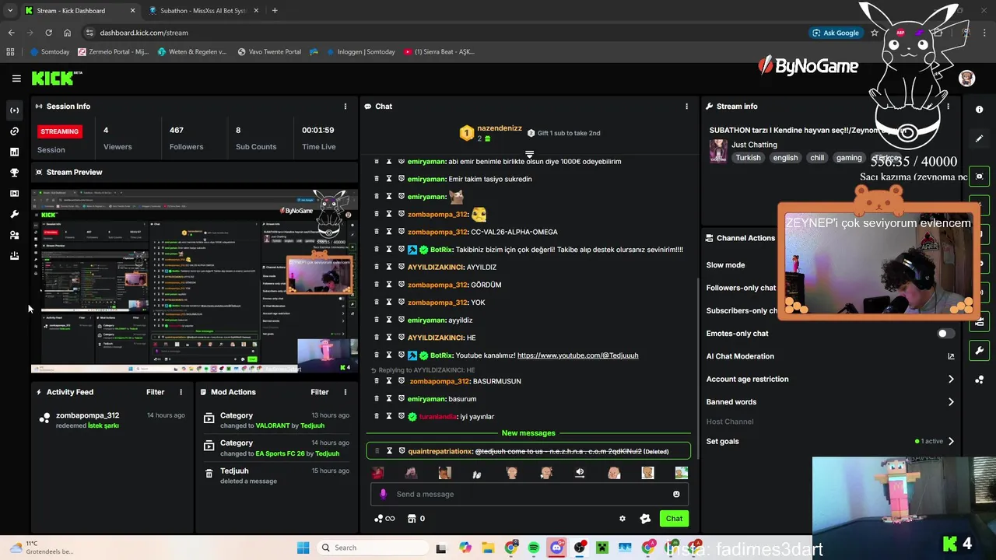Delete emiryaman's 'basurum' message with trash icon
996x560 pixels.
coord(377,399)
